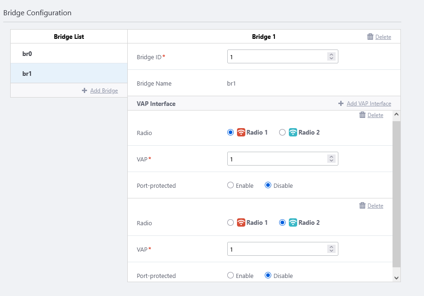Click the Bridge ID spinner arrows
The image size is (424, 296).
(x=331, y=56)
